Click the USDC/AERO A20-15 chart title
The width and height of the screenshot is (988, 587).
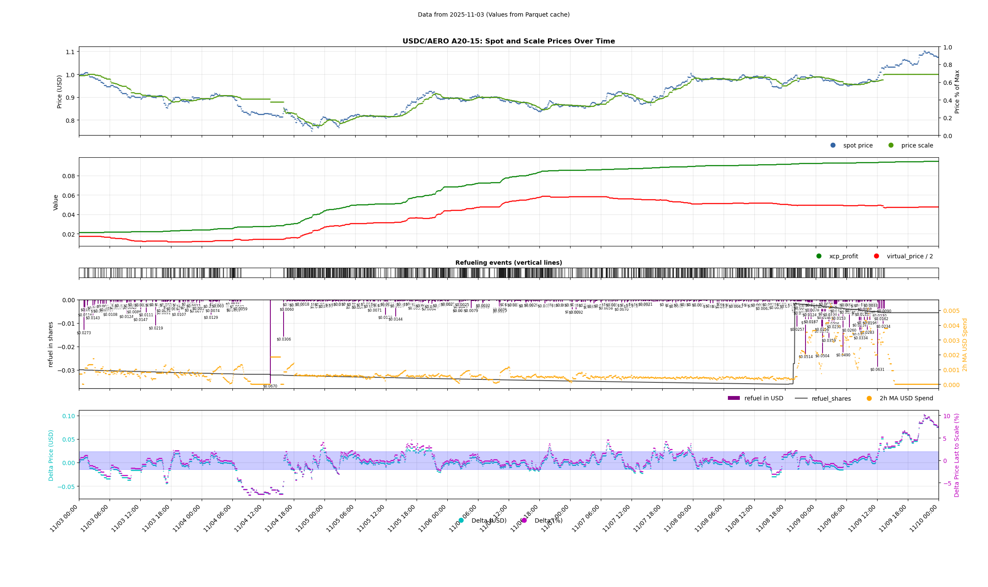(508, 41)
